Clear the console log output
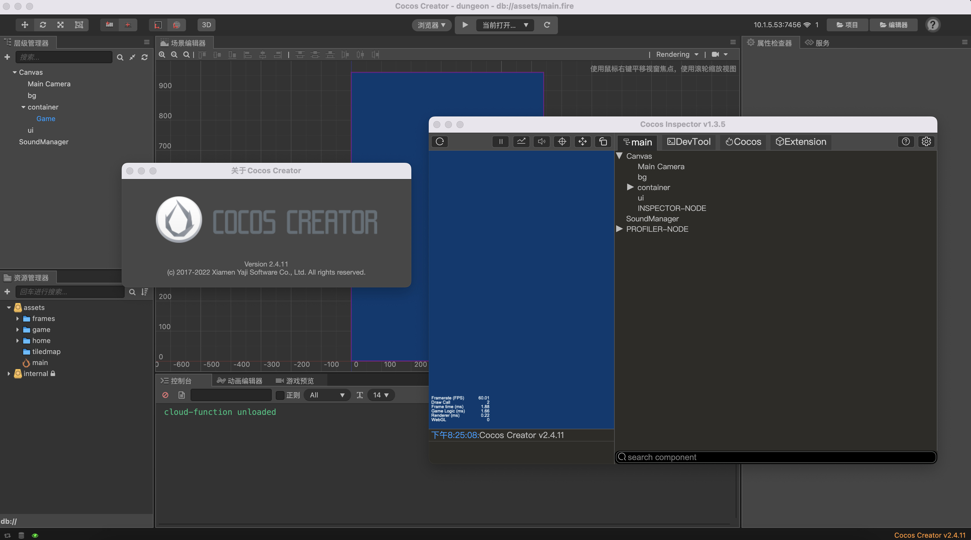The width and height of the screenshot is (971, 540). click(165, 395)
